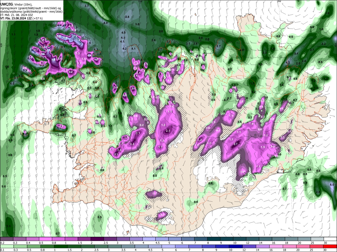Pick the darkest purple 2 mm snow swatch
The height and width of the screenshot is (252, 337).
(97, 239)
